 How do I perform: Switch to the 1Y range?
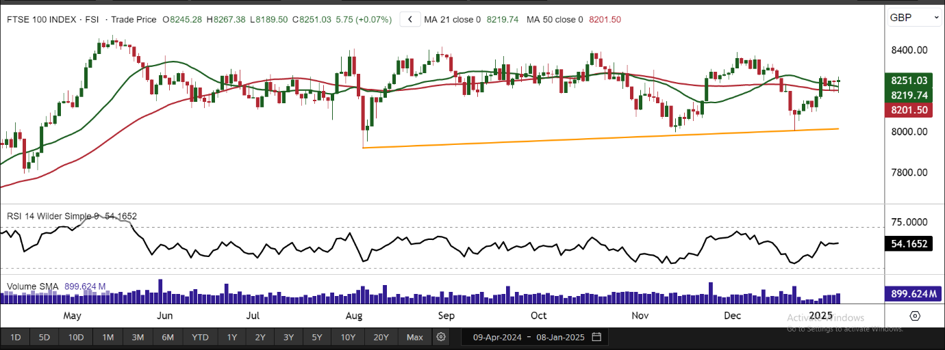click(x=231, y=337)
